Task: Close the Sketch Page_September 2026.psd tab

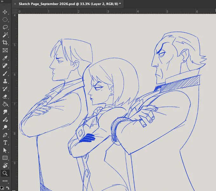Action: coord(15,4)
